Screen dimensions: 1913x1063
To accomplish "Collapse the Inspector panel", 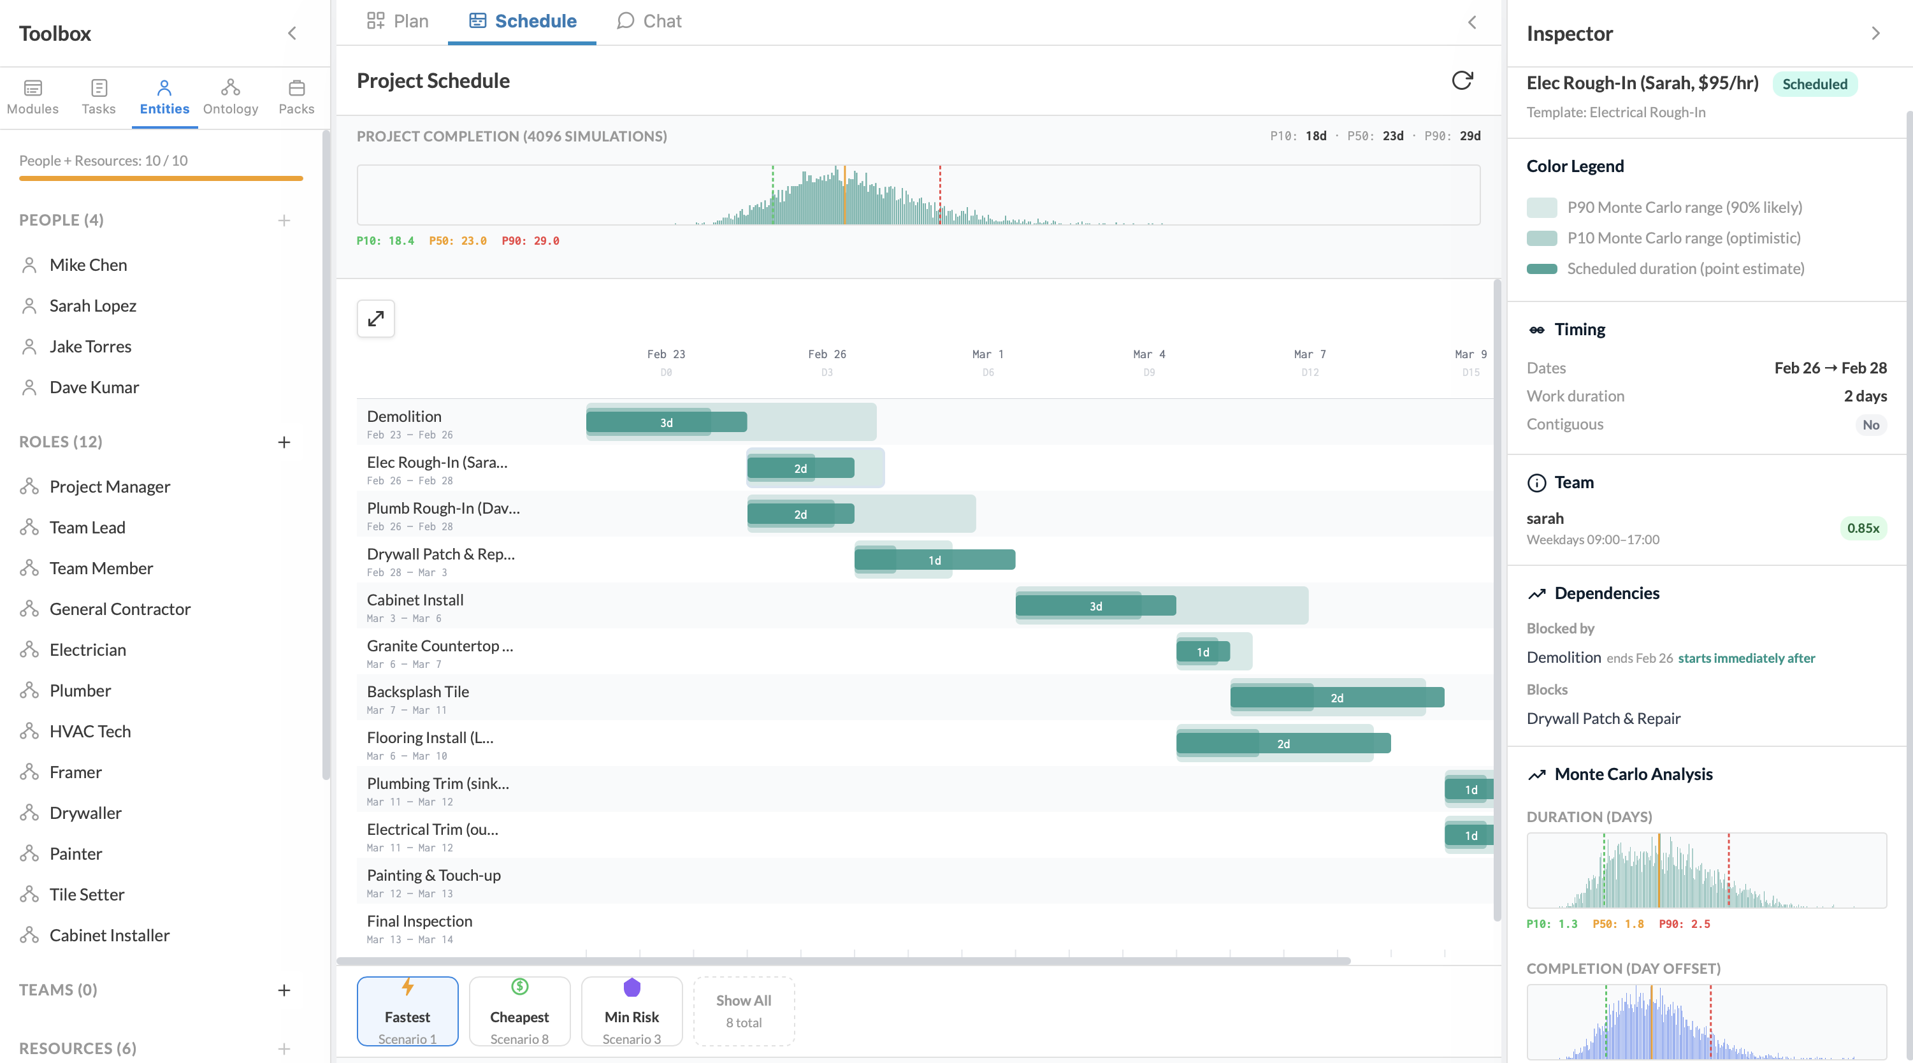I will tap(1877, 33).
